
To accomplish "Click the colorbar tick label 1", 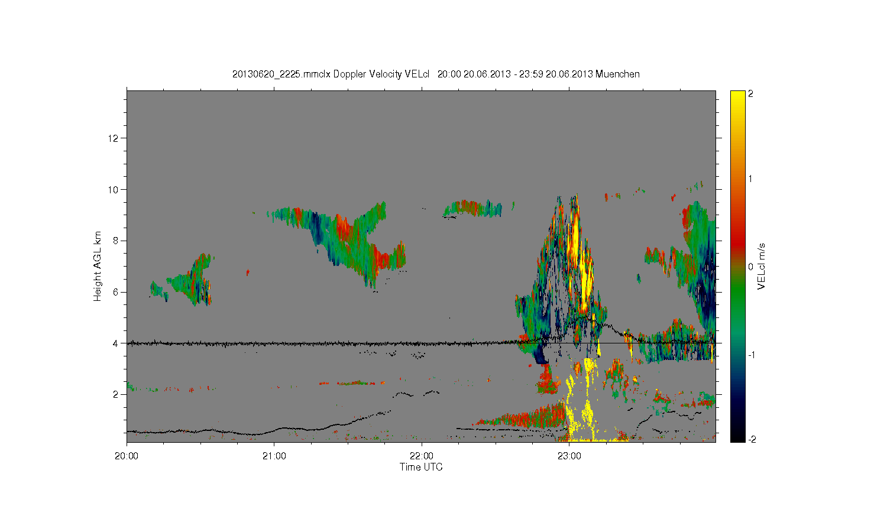I will [x=751, y=179].
